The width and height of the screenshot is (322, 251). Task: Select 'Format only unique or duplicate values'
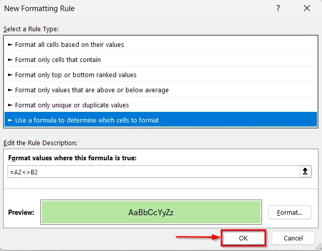pos(161,105)
